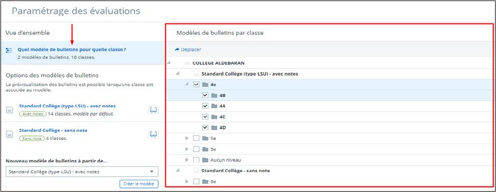Click the folder icon of 4e
This screenshot has height=192, width=496.
click(x=205, y=85)
